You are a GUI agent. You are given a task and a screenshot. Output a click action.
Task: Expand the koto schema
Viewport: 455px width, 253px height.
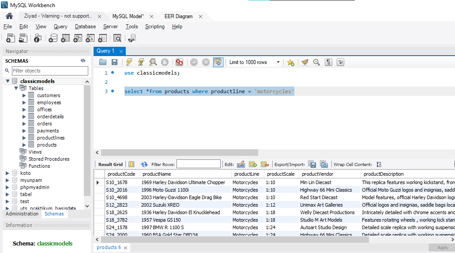8,173
